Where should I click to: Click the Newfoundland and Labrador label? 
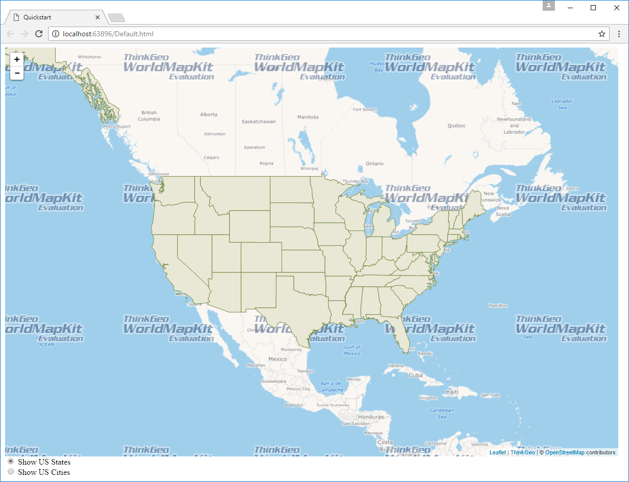[x=514, y=125]
